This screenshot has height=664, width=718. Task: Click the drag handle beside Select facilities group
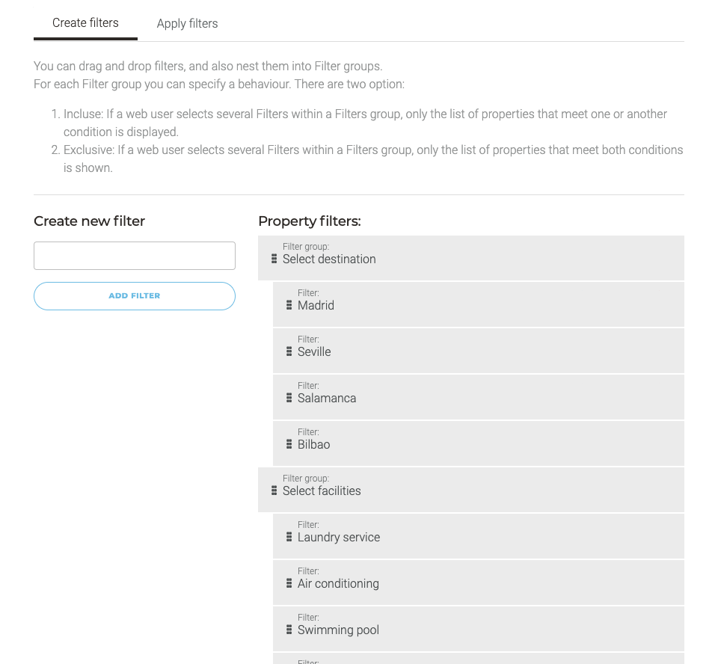(x=274, y=490)
